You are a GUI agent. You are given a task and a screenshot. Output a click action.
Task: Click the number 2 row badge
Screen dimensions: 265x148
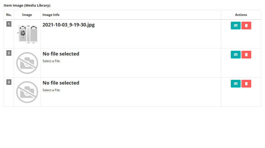(9, 53)
